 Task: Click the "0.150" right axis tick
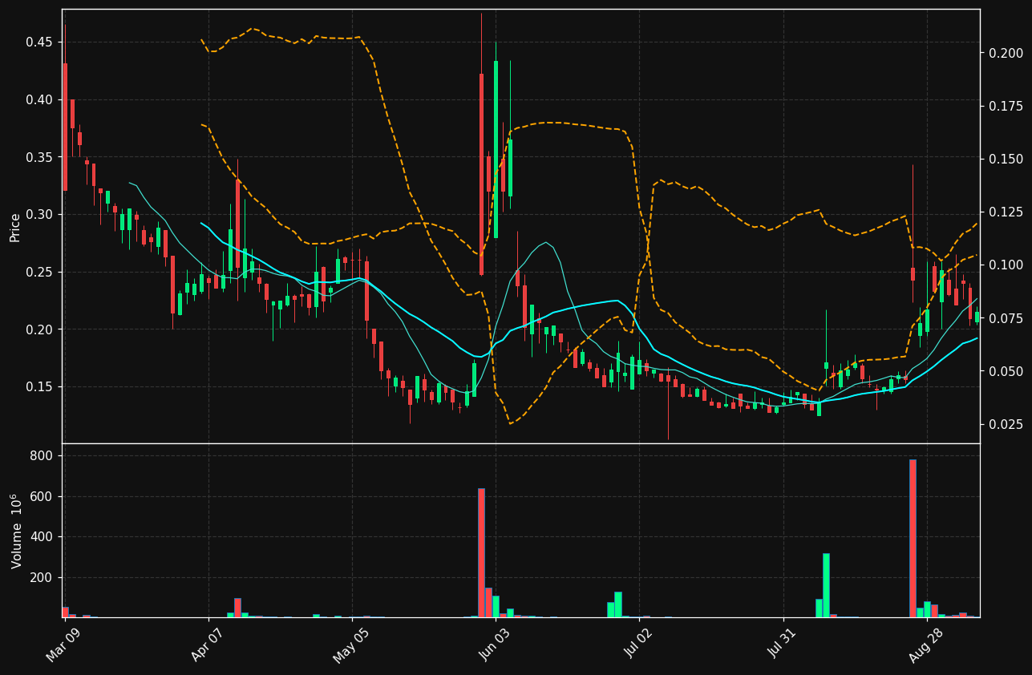point(1006,159)
